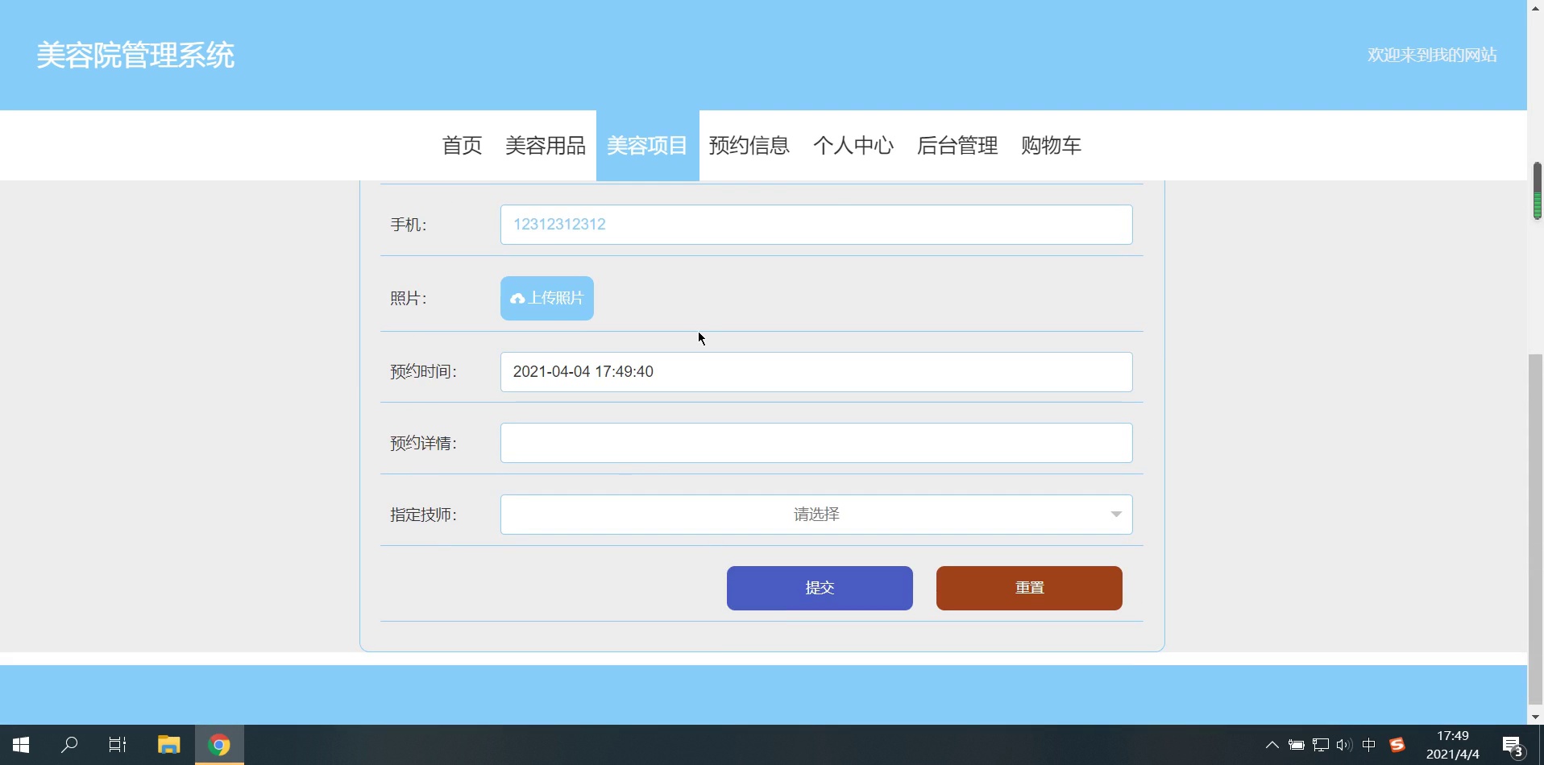Open network tray icon
Image resolution: width=1544 pixels, height=765 pixels.
pos(1321,745)
